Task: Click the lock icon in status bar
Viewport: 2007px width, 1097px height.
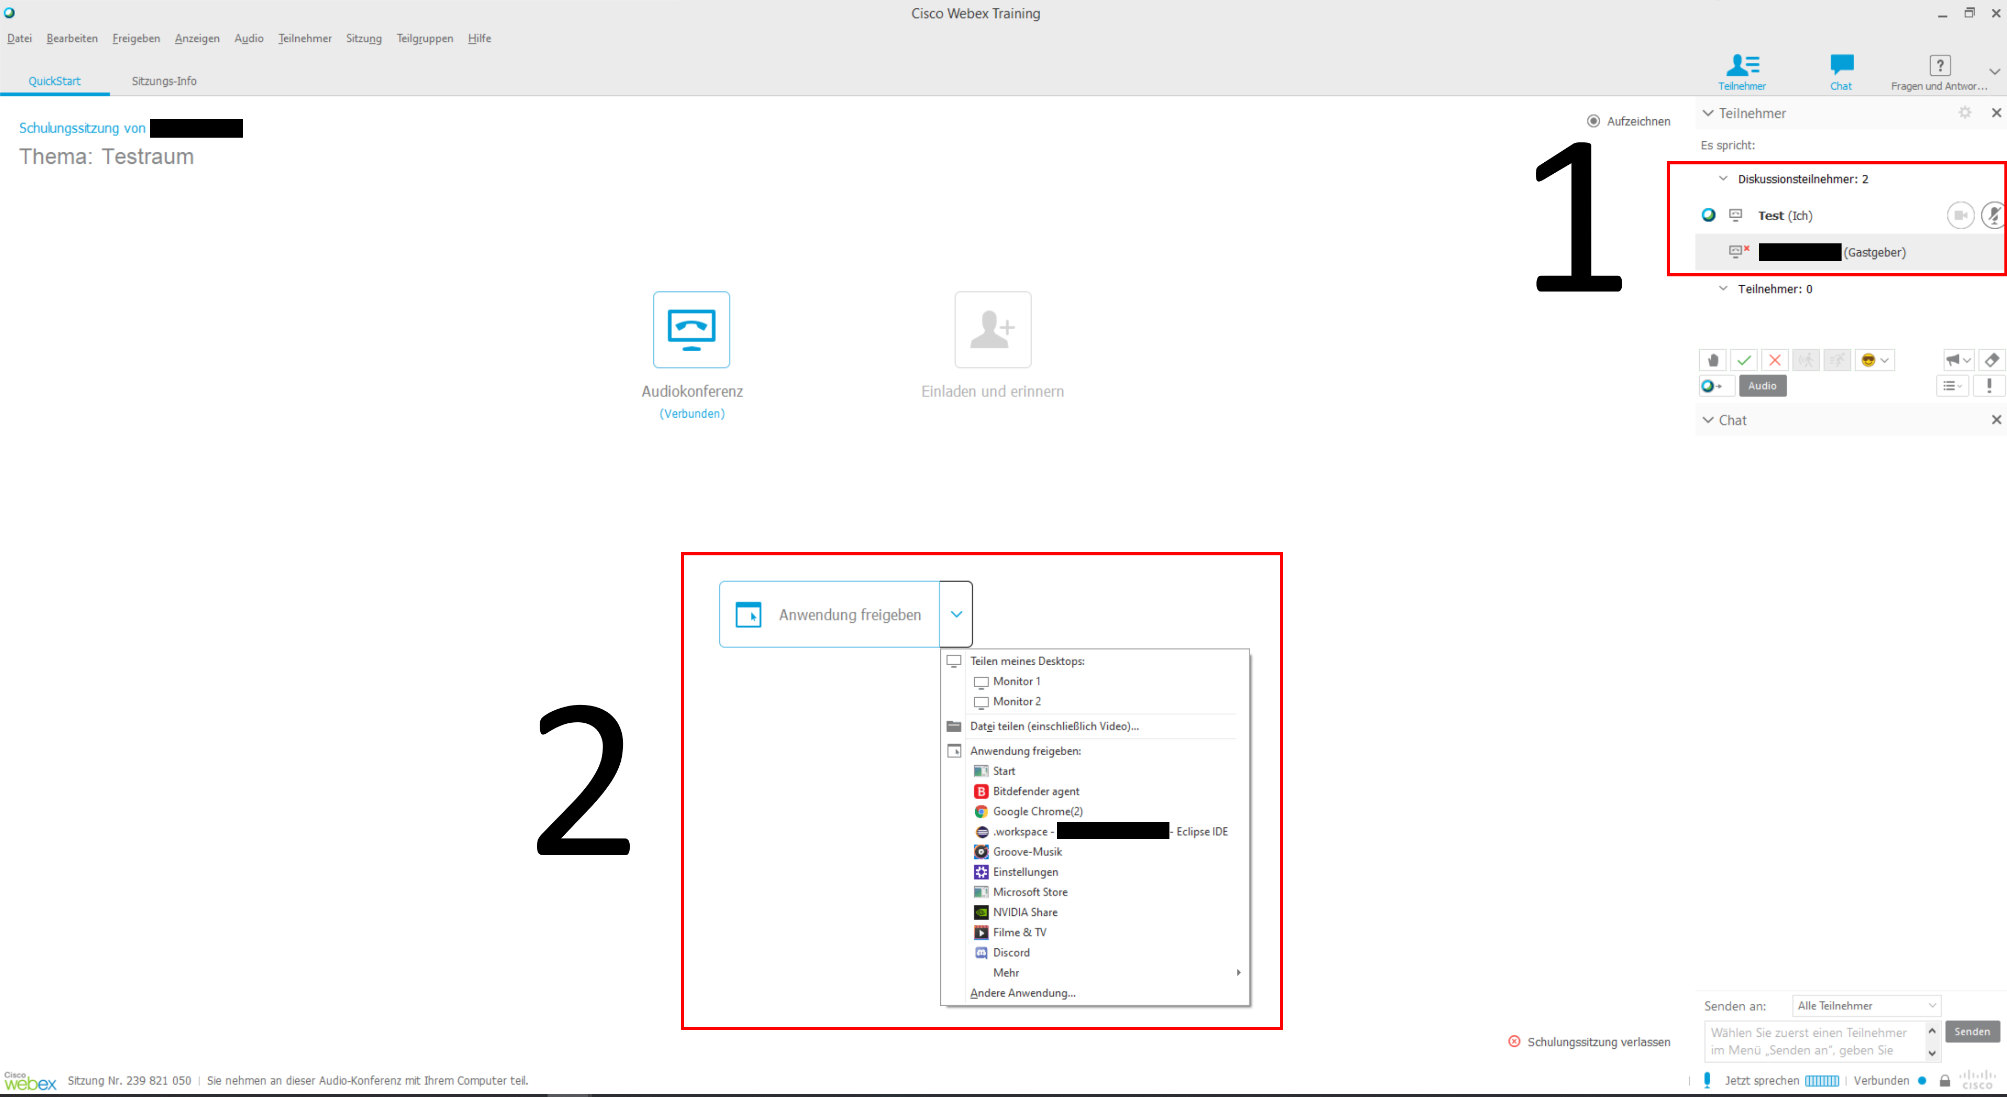Action: (x=1945, y=1081)
